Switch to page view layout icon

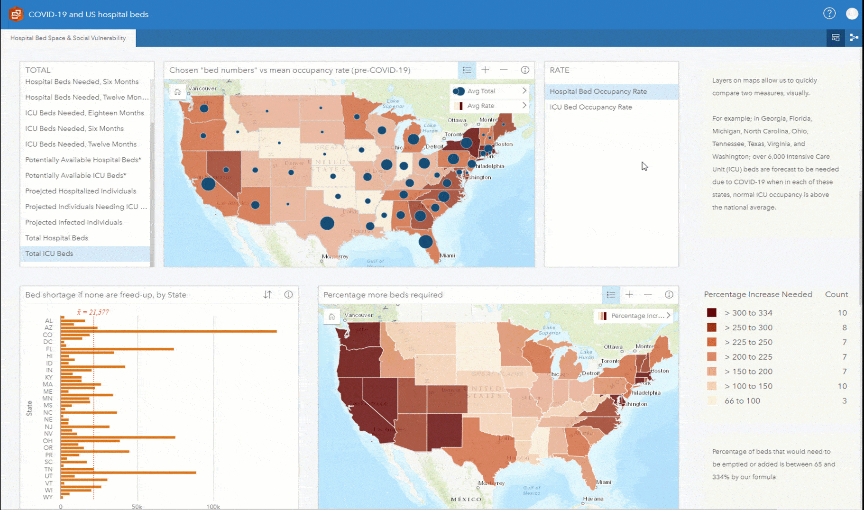pos(836,38)
